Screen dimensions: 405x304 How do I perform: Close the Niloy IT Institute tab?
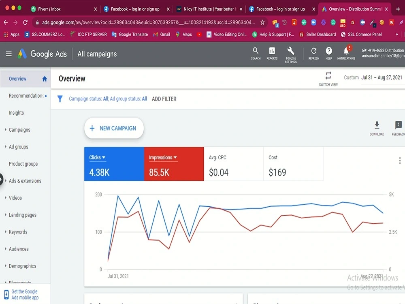tap(241, 9)
